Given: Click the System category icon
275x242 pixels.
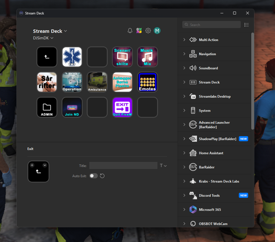Looking at the screenshot, I should 193,110.
